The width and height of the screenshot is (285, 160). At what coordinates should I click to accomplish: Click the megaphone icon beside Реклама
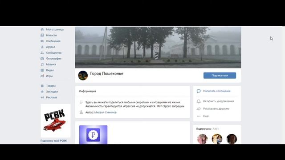[x=42, y=97]
